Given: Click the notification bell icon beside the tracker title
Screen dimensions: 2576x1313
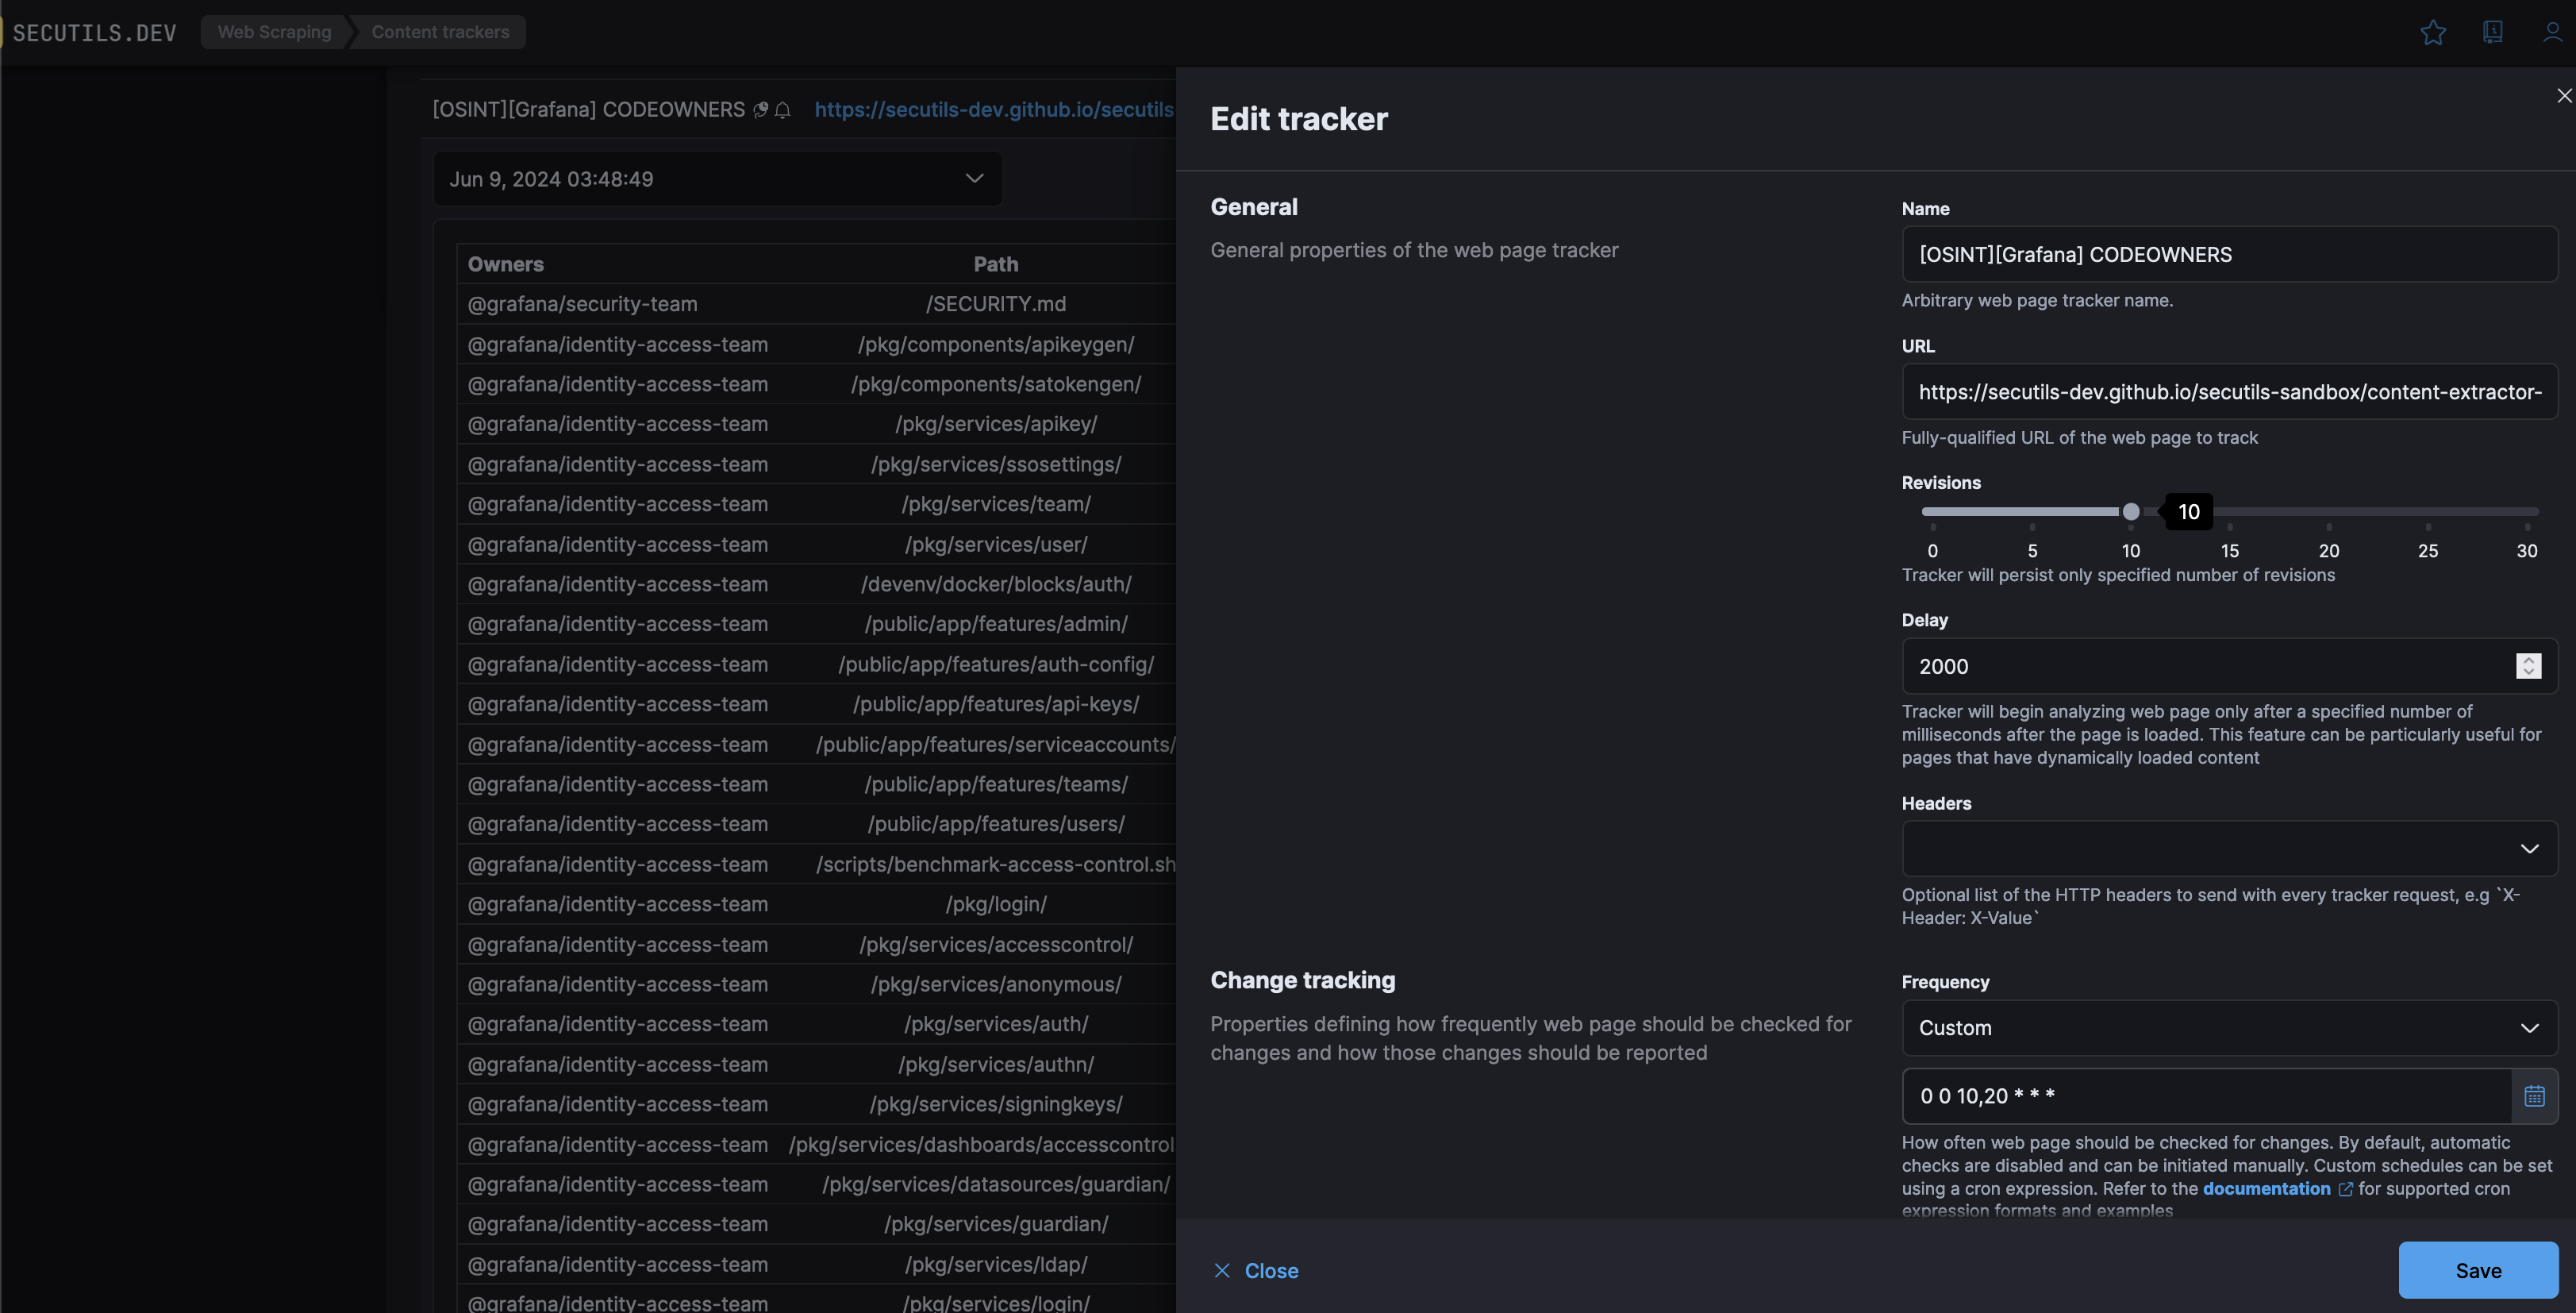Looking at the screenshot, I should point(784,110).
